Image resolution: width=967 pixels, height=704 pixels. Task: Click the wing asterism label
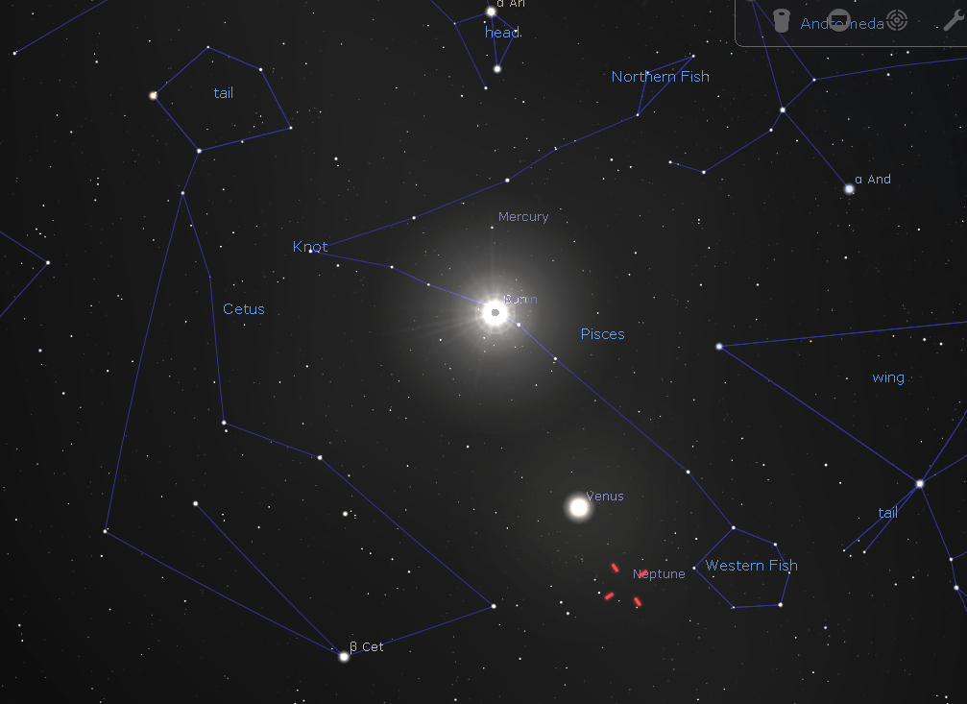pos(888,378)
